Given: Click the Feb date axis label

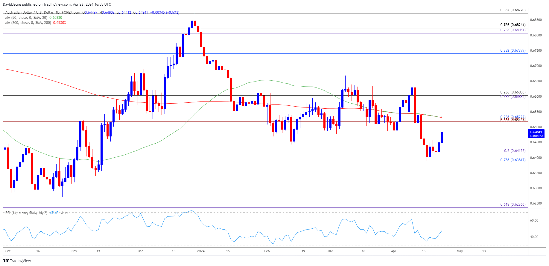Looking at the screenshot, I should 267,251.
